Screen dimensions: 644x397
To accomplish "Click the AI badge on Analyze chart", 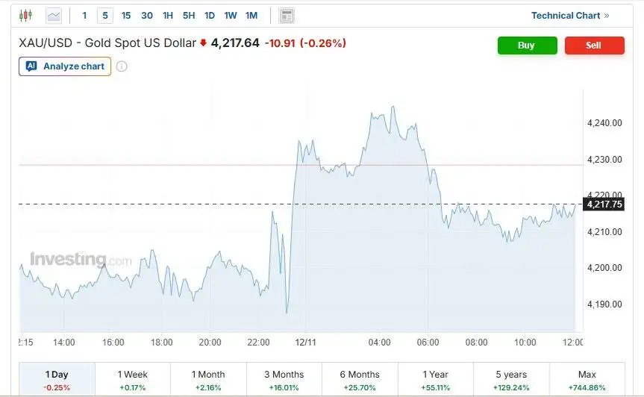I will tap(31, 66).
